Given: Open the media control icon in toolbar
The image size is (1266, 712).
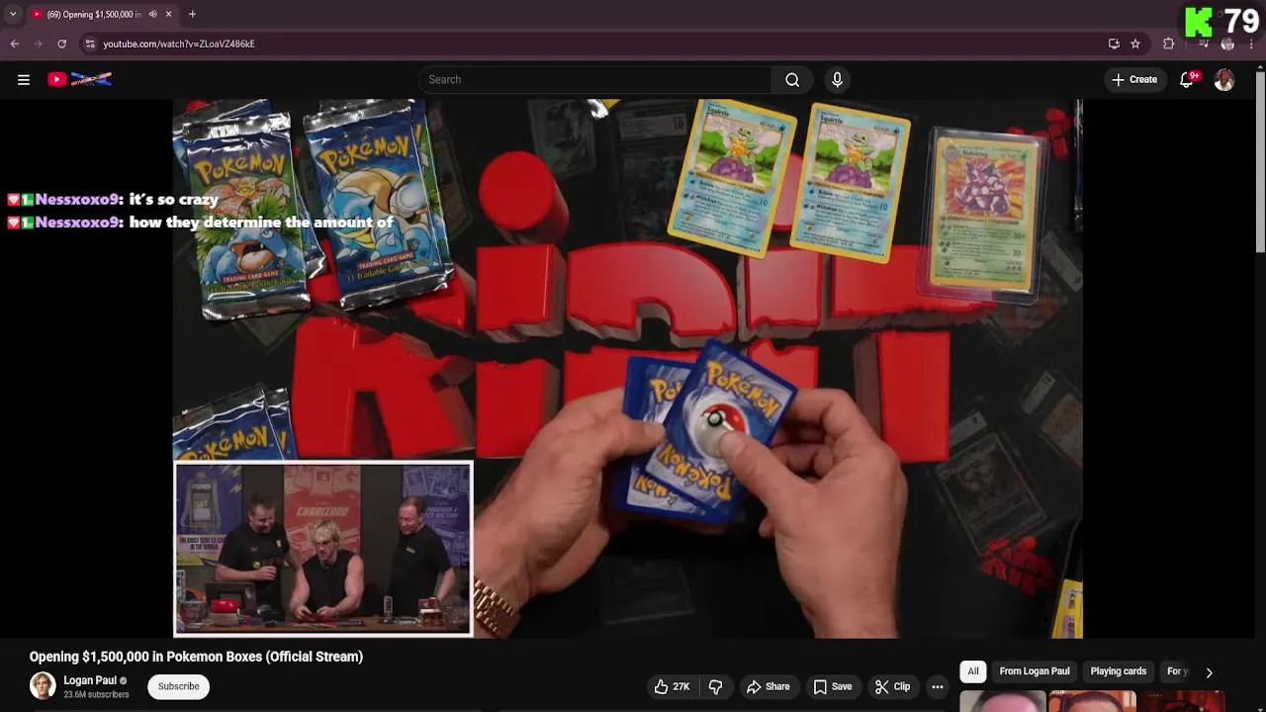Looking at the screenshot, I should point(1204,44).
